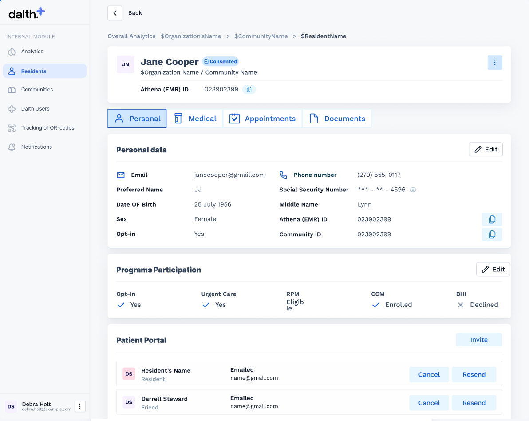Open the resident's three-dot options menu
Viewport: 529px width, 421px height.
tap(494, 63)
